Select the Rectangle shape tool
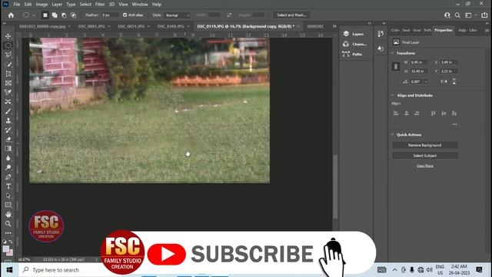 8,205
